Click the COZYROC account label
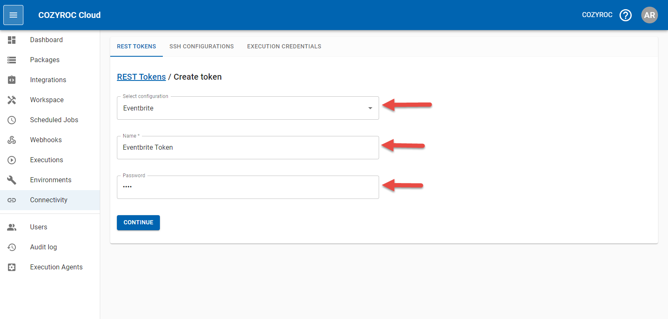Image resolution: width=668 pixels, height=319 pixels. point(597,15)
